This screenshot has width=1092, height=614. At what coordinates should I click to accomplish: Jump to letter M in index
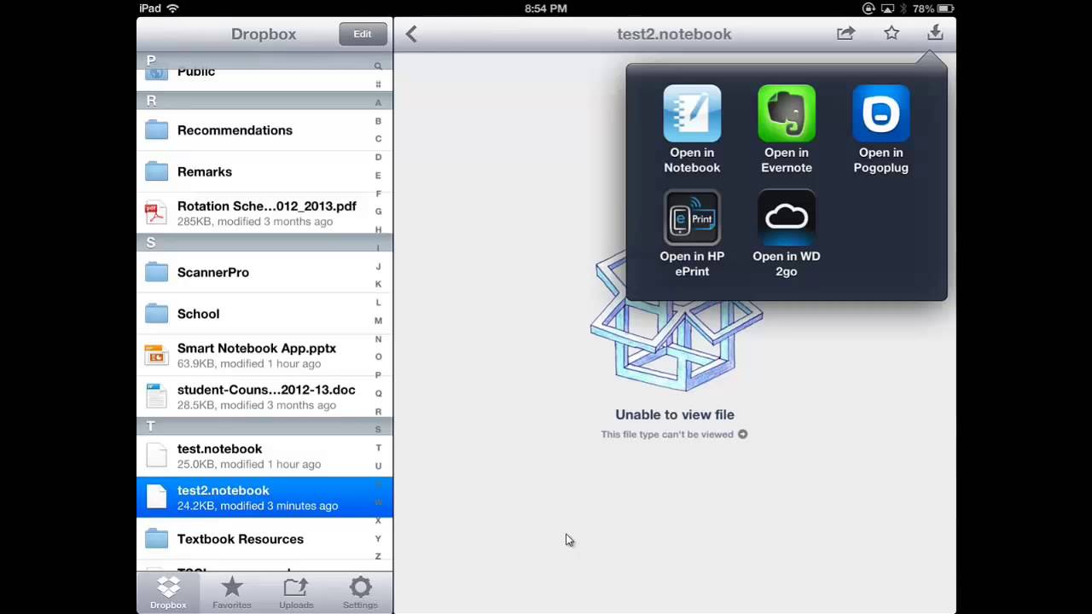tap(378, 321)
